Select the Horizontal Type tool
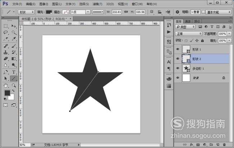 [14, 72]
